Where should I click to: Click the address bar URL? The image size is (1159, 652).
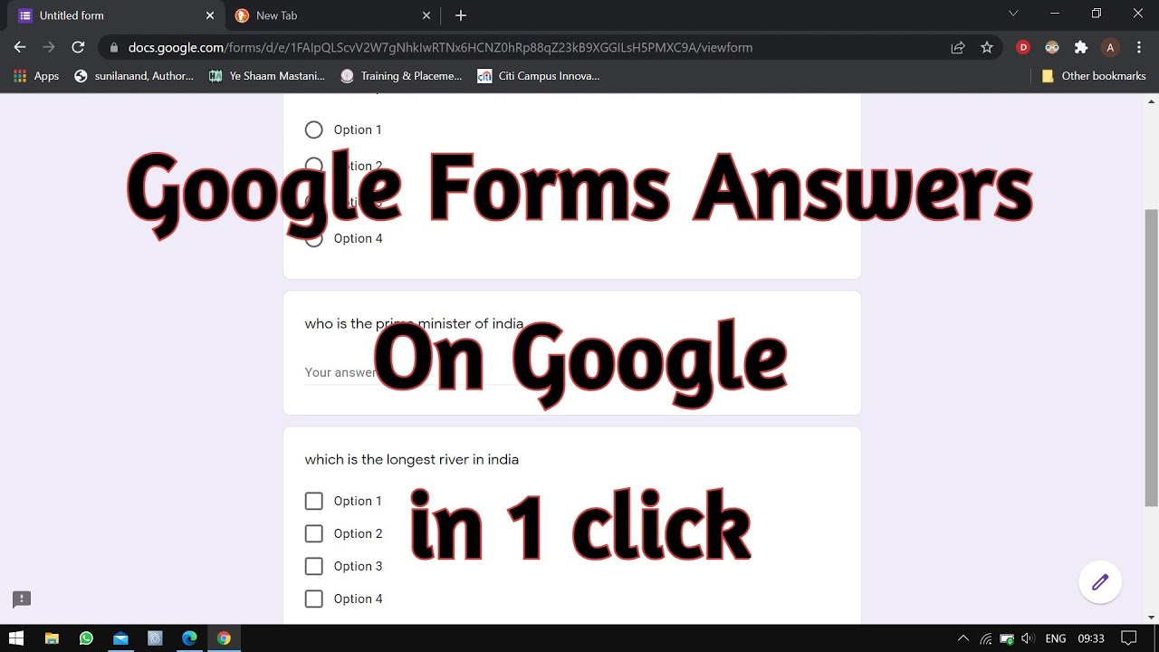[x=440, y=47]
